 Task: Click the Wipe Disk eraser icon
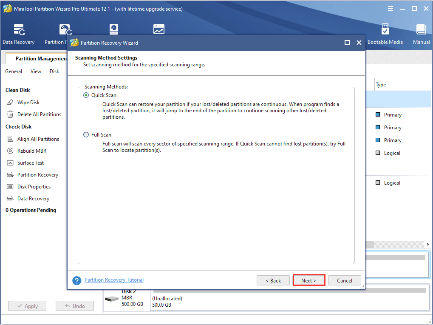(10, 102)
